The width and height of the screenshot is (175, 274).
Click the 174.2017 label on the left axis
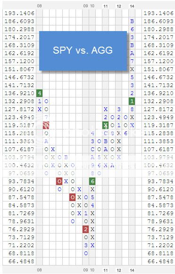coord(19,37)
